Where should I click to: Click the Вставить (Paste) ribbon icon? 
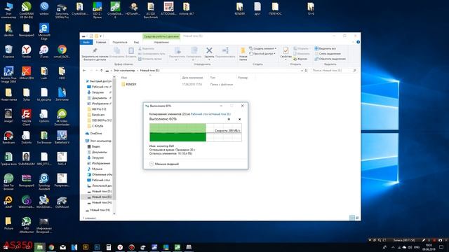click(x=131, y=53)
